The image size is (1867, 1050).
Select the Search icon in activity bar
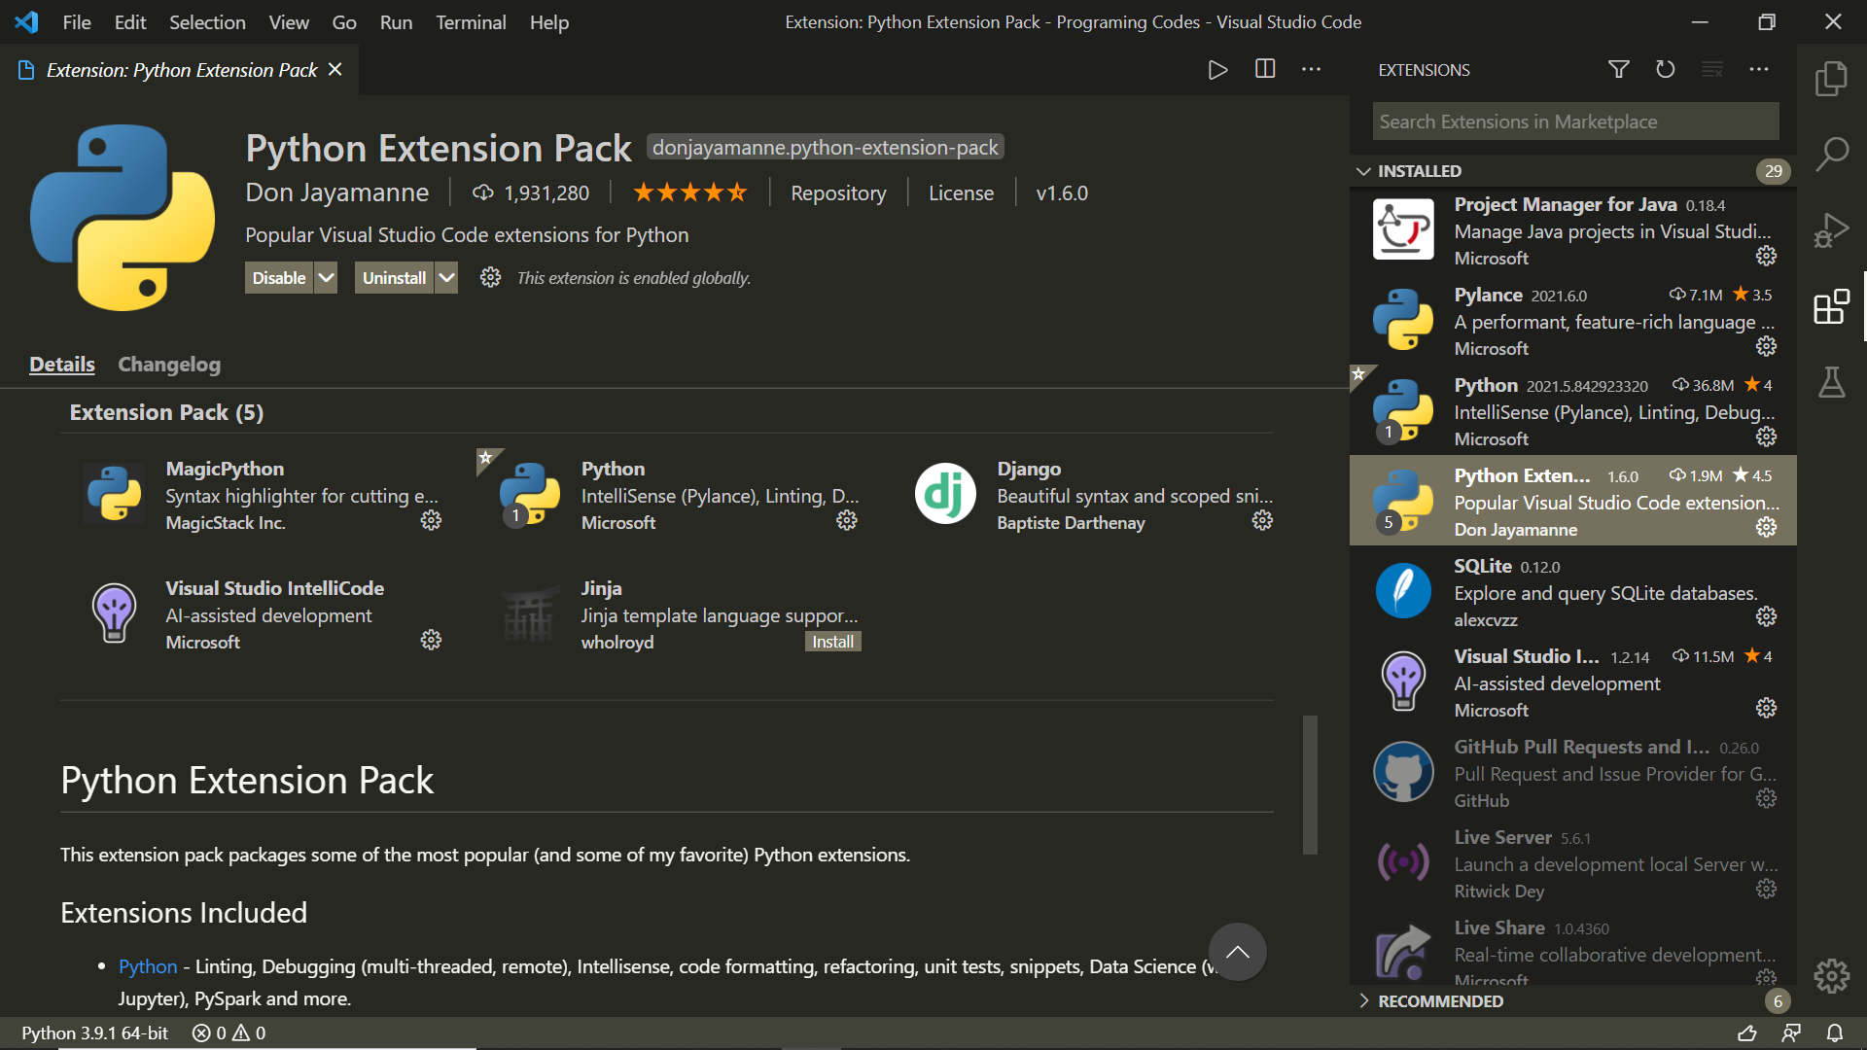click(x=1831, y=154)
